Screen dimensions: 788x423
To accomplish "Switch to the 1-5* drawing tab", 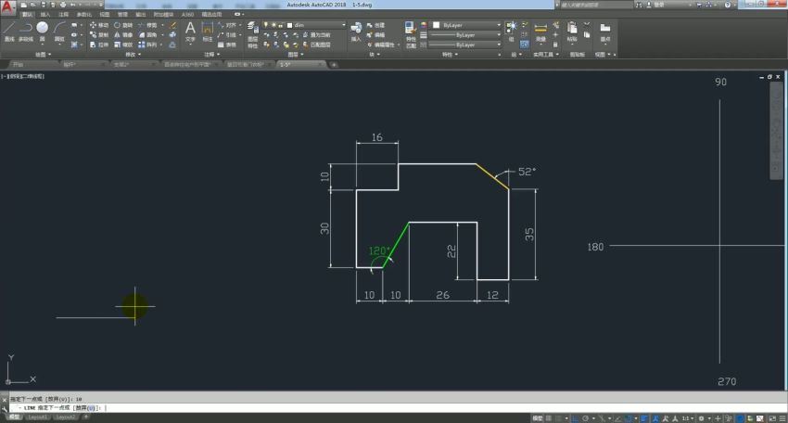I will click(x=301, y=64).
